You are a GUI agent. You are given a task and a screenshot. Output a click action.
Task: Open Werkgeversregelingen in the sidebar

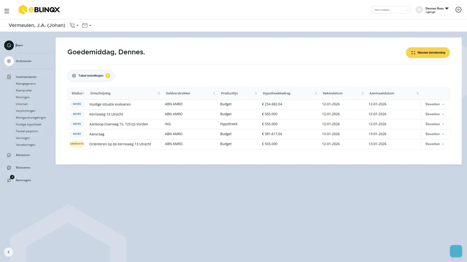[x=31, y=118]
